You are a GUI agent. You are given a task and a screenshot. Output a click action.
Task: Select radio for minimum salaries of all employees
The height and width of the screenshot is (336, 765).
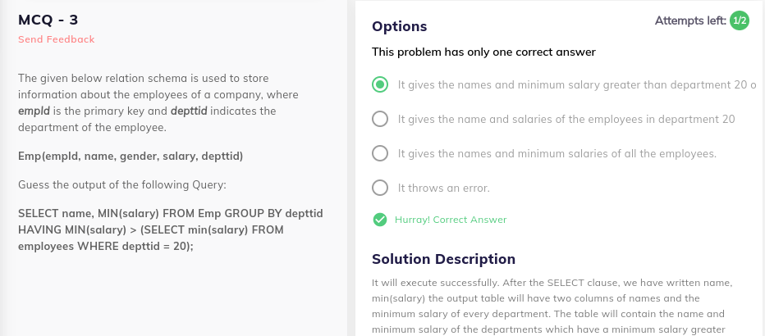coord(380,153)
